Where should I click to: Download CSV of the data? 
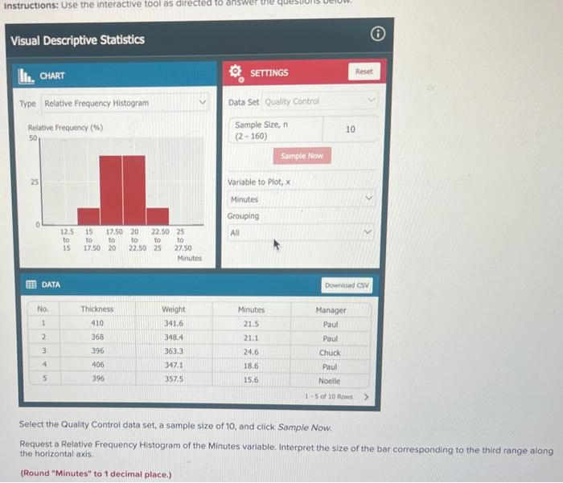pyautogui.click(x=347, y=285)
